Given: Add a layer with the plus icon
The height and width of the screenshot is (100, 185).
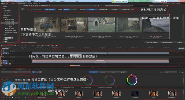Looking at the screenshot, I should click(9, 98).
